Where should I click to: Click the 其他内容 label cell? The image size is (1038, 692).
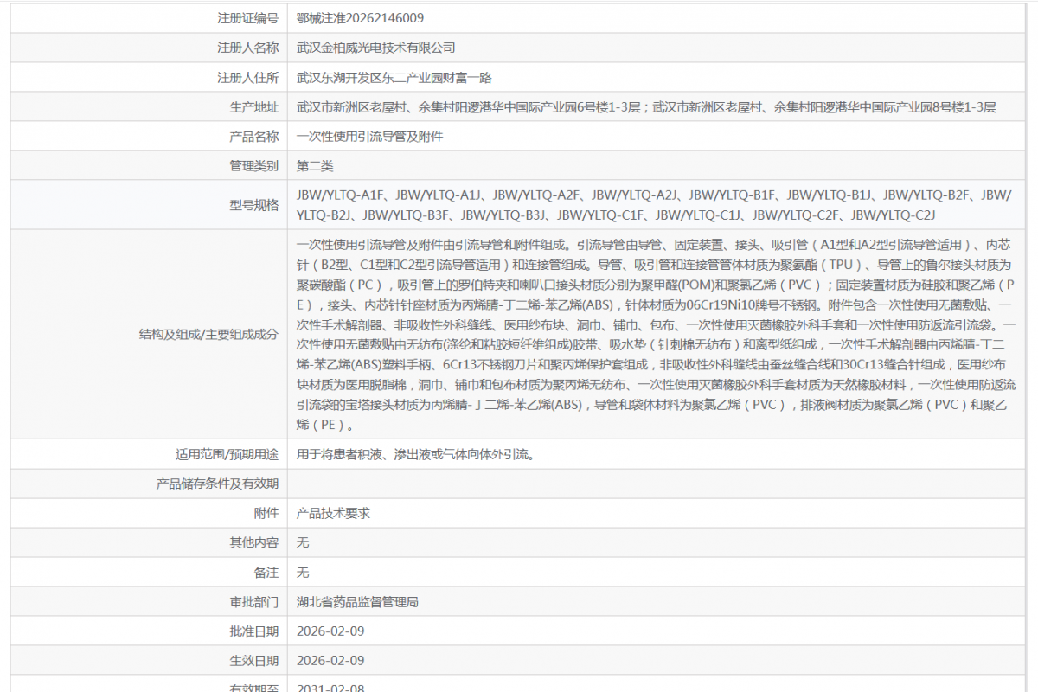149,542
